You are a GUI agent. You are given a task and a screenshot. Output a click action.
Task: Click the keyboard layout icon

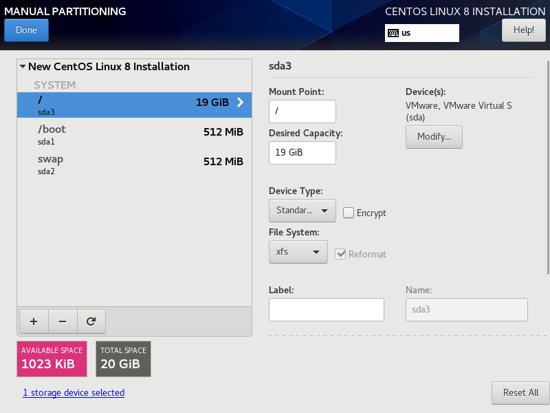point(393,33)
